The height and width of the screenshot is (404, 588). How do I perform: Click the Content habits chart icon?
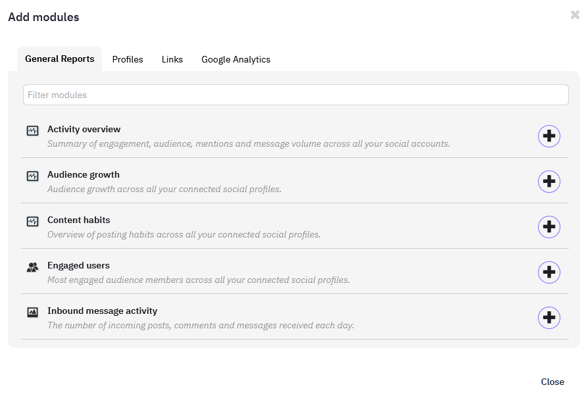click(32, 221)
